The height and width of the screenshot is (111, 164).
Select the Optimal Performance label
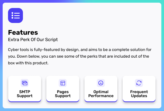point(101,94)
